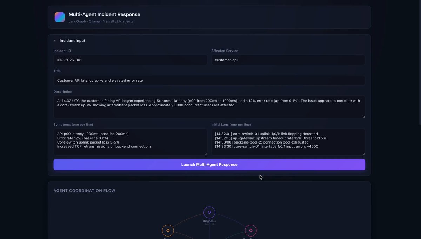Click the Affected Service label

pos(225,51)
